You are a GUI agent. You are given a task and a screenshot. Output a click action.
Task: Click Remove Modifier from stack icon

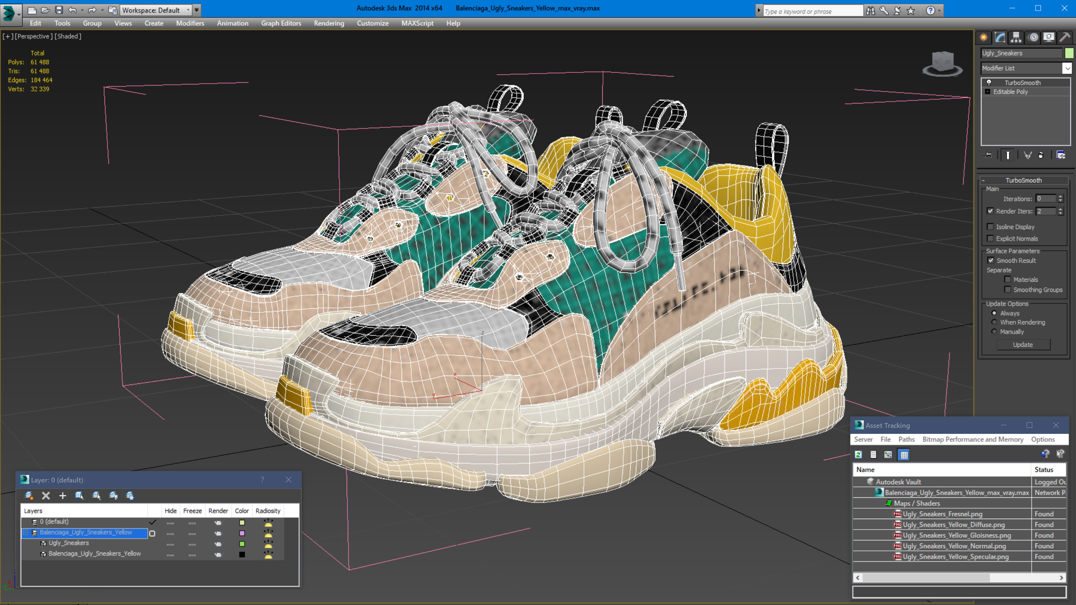coord(1041,155)
